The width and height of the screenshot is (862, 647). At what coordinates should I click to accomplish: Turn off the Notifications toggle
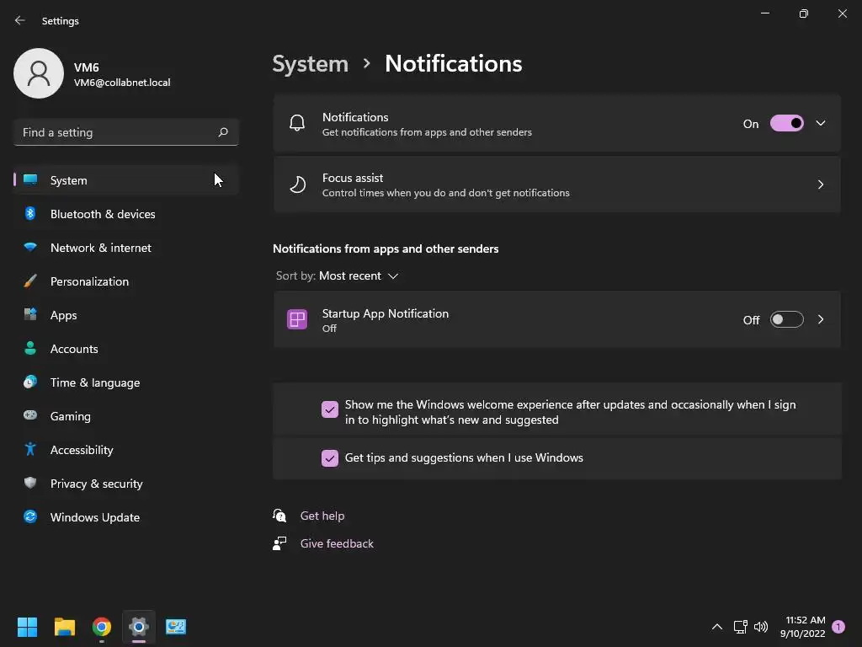(x=786, y=124)
